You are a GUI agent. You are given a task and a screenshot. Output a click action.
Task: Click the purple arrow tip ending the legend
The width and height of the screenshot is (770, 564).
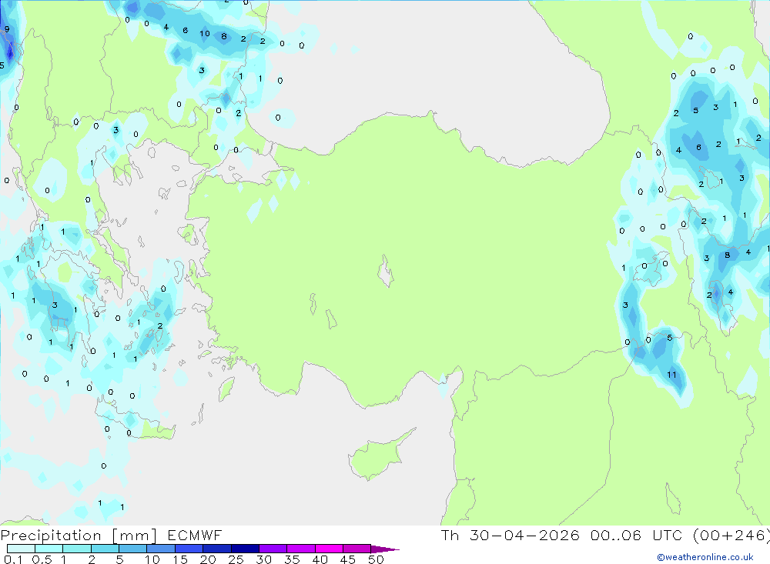click(385, 549)
